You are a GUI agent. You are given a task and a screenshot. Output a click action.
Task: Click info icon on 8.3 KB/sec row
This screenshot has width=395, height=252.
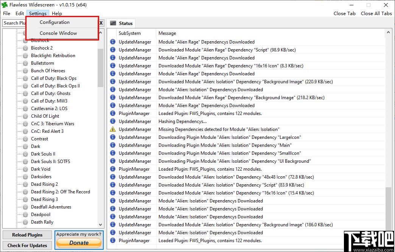[x=113, y=65]
